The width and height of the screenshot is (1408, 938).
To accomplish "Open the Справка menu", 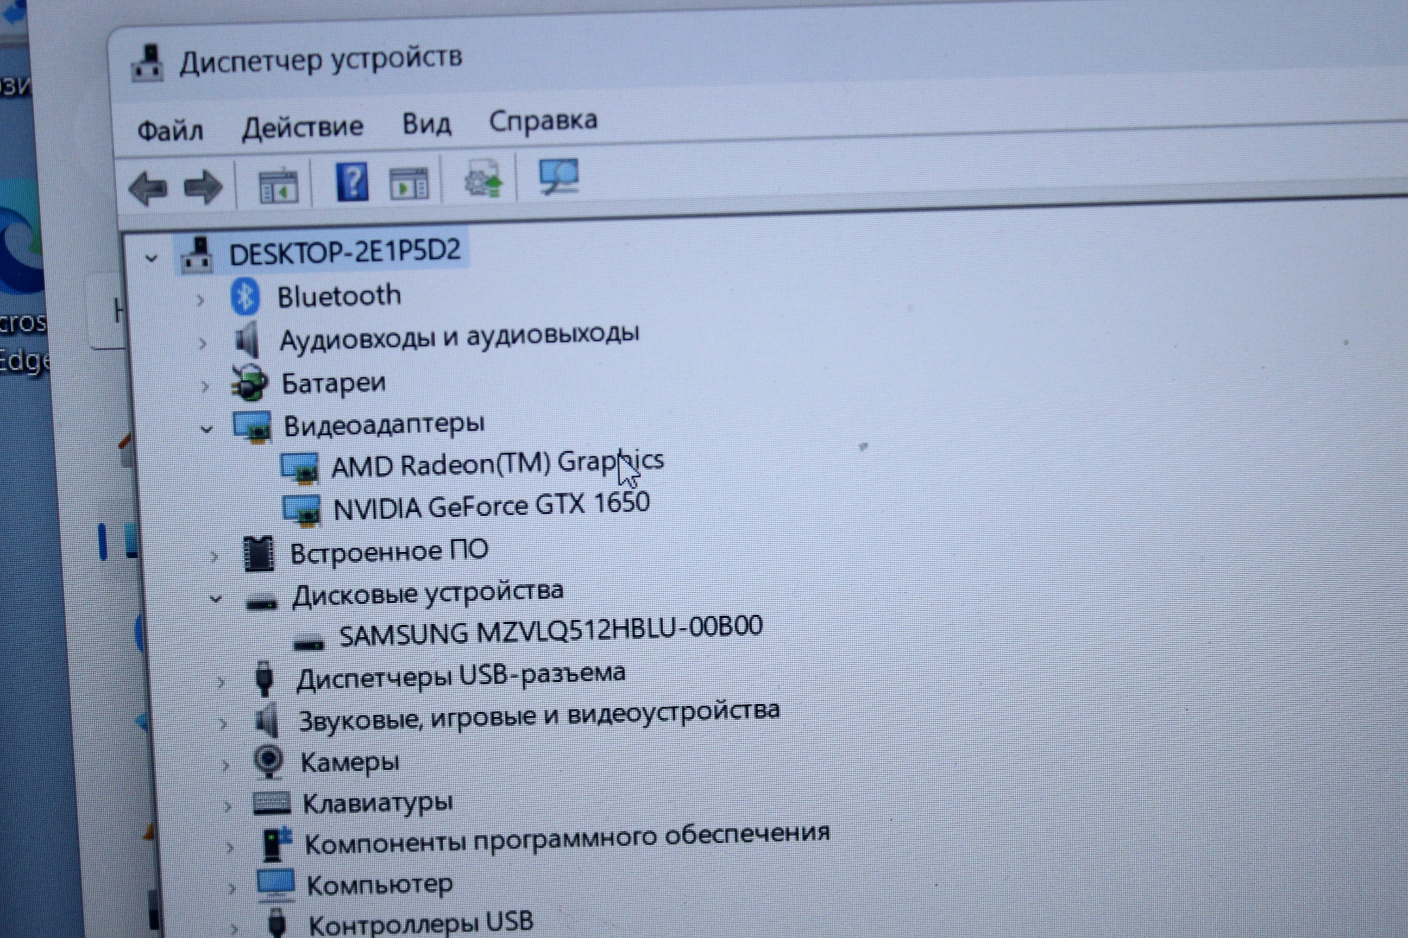I will tap(543, 121).
